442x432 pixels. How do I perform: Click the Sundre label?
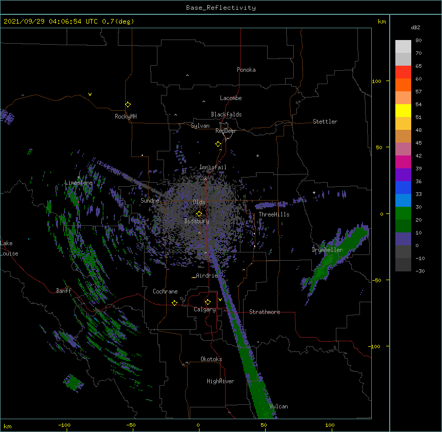150,201
